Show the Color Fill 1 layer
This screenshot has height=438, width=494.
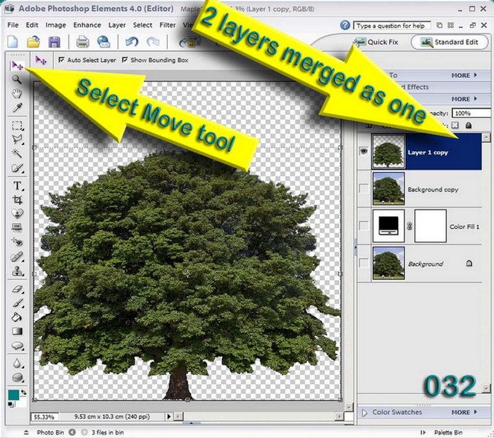pyautogui.click(x=364, y=226)
